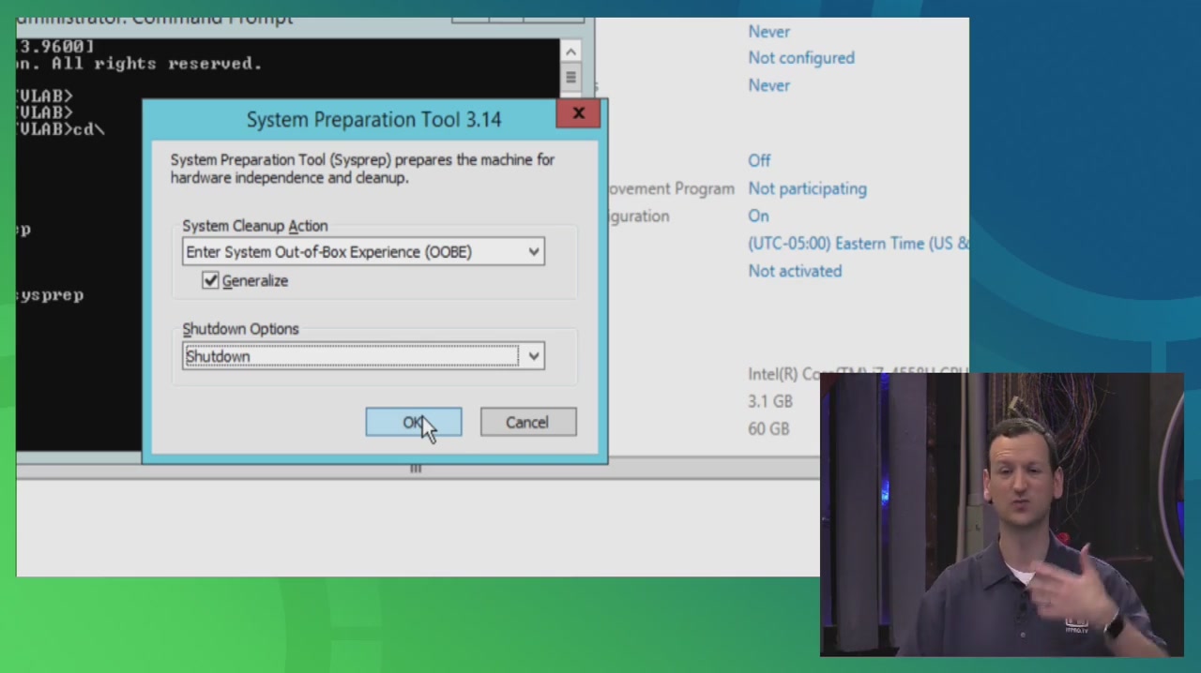Open the "Not participating" link in Server Manager
This screenshot has height=673, width=1201.
tap(807, 188)
